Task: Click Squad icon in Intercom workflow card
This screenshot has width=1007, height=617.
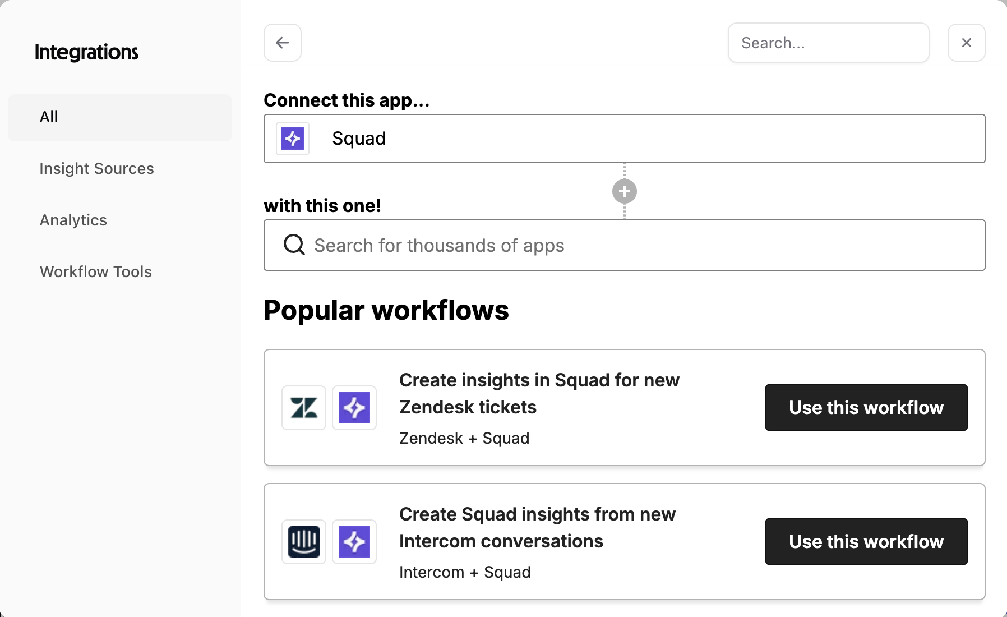Action: 354,542
